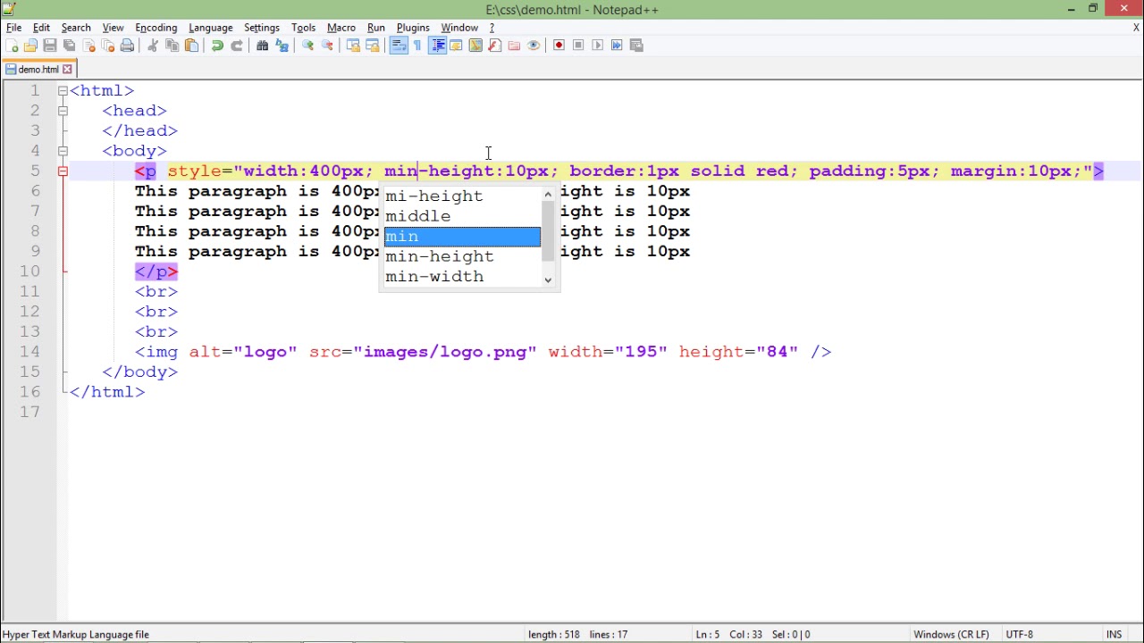Toggle the Show All Characters pilcrow icon
The height and width of the screenshot is (643, 1144).
coord(417,46)
